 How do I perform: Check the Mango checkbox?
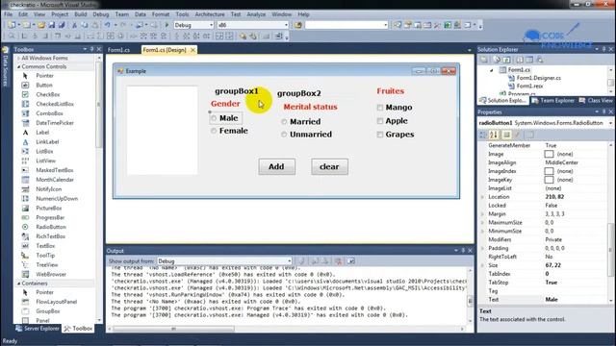[x=395, y=107]
